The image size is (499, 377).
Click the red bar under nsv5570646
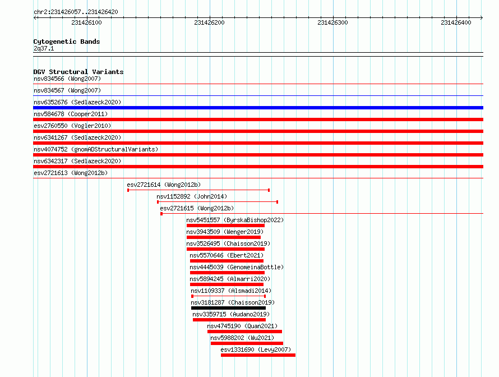point(227,261)
